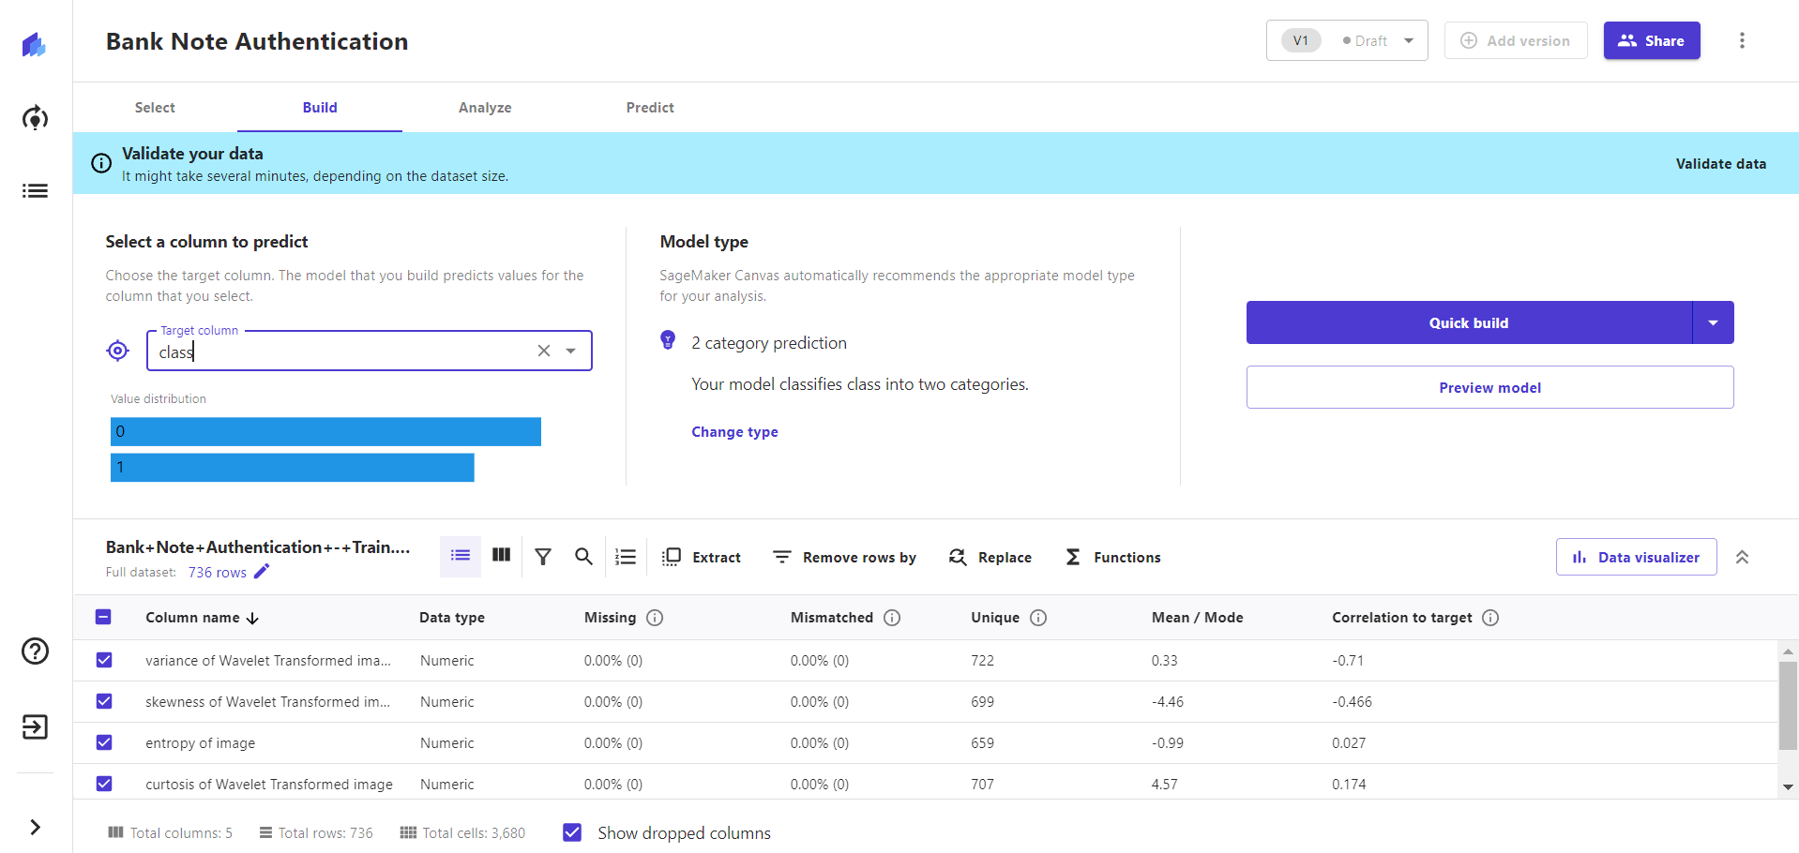Switch dataset to grid column view

coord(501,556)
